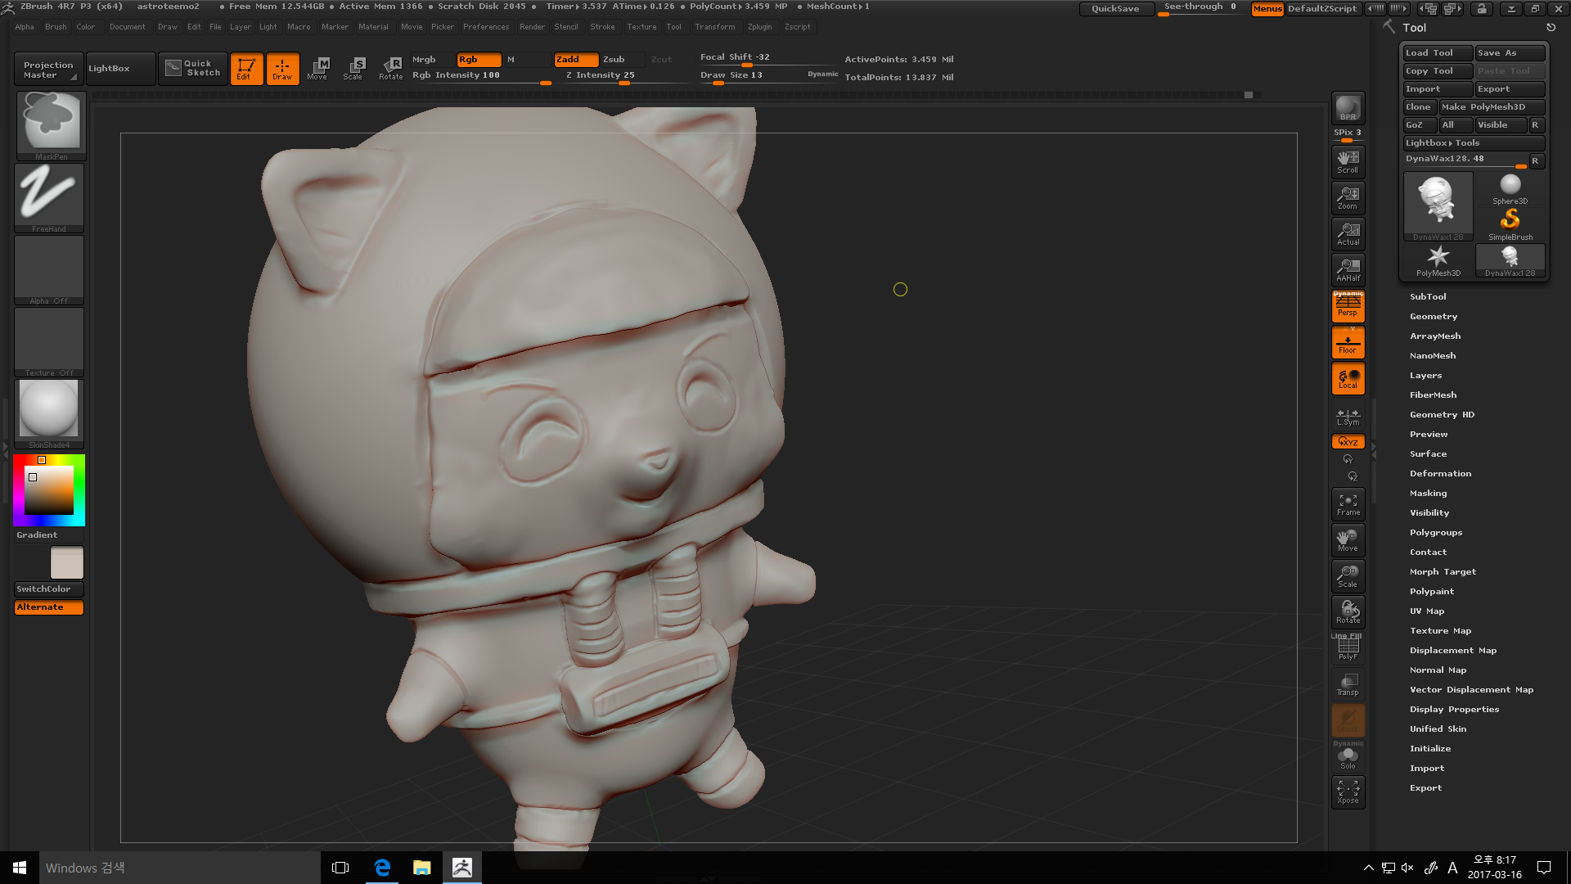Click the Make PolyMesh3D button
This screenshot has height=884, width=1571.
(x=1492, y=107)
